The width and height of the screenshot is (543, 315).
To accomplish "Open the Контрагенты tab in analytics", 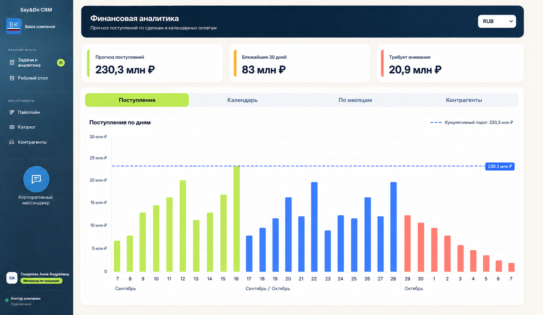I will 464,100.
